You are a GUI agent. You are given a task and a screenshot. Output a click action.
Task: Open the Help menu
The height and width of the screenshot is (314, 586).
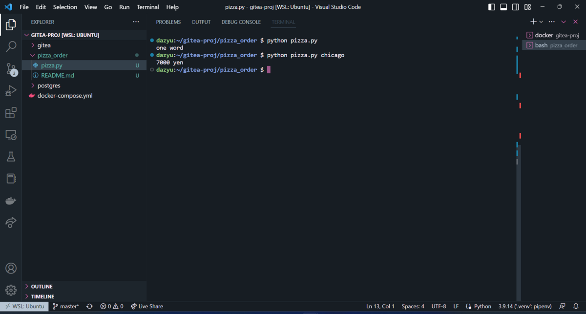pos(172,7)
